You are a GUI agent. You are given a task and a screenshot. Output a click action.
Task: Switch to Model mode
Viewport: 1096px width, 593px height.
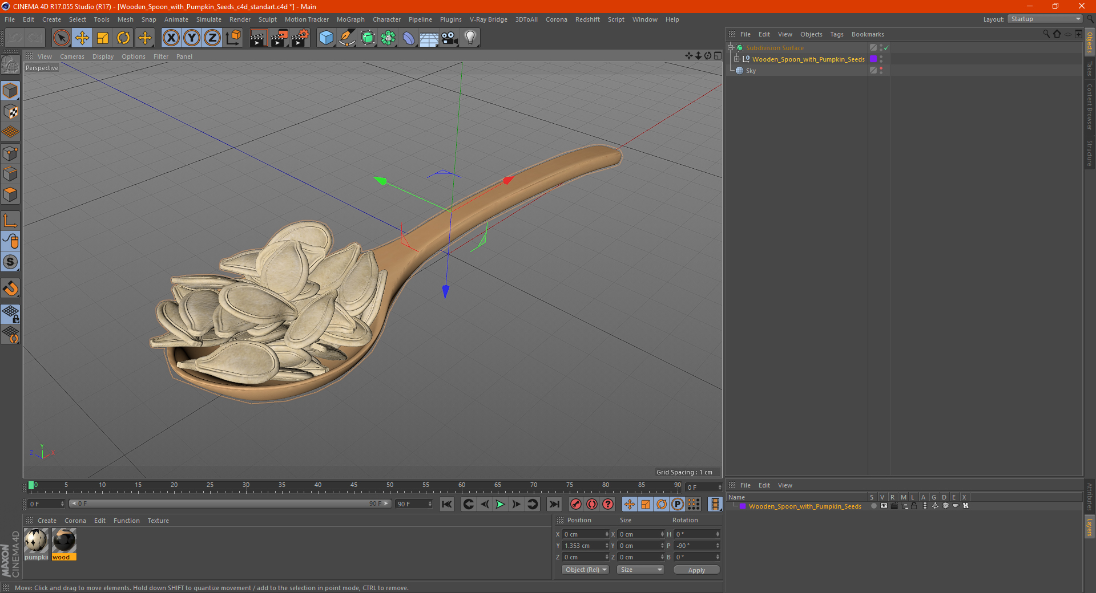10,91
